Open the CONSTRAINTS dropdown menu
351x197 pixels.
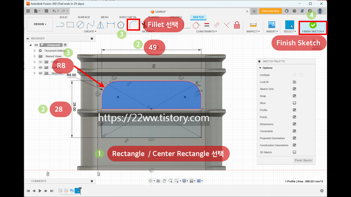tap(206, 31)
